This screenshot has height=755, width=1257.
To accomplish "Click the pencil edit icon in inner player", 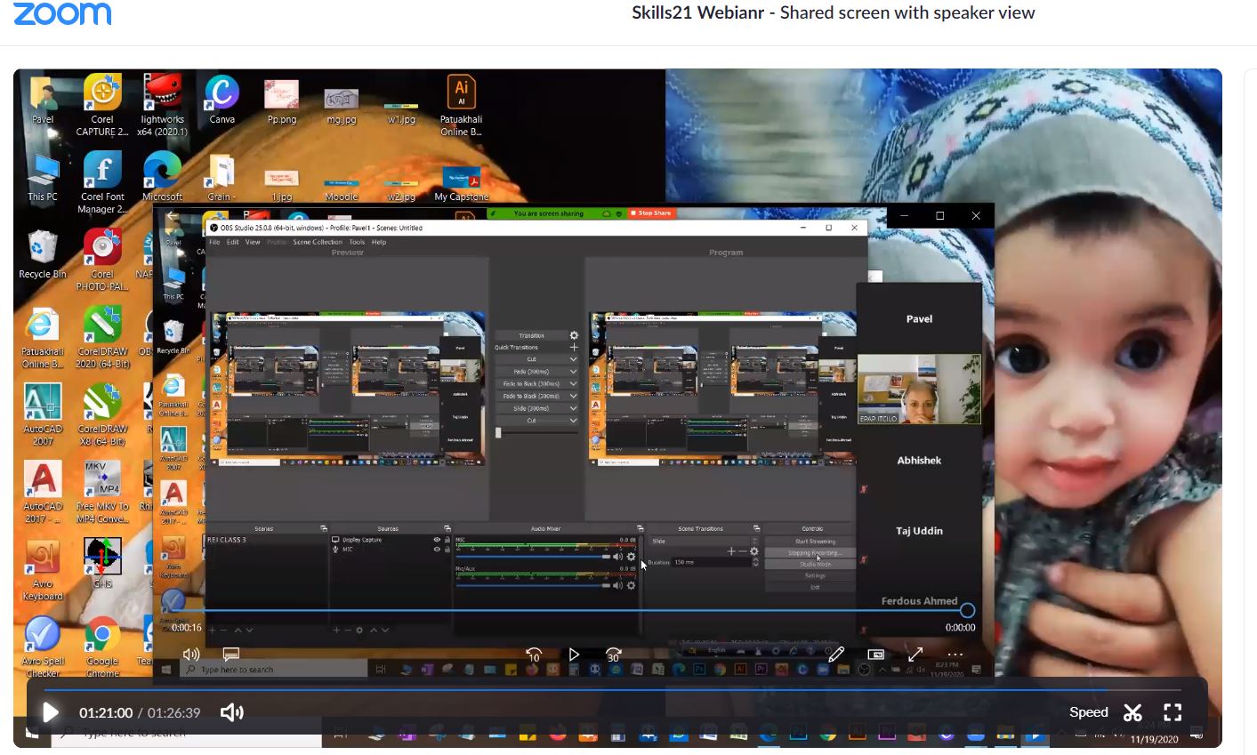I will (x=836, y=655).
